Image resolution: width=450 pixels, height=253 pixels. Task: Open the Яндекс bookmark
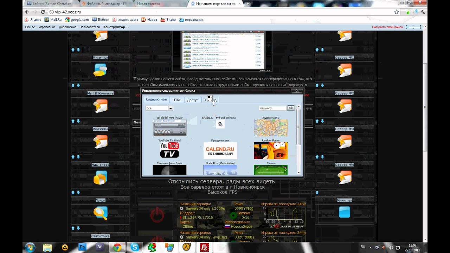[x=33, y=20]
